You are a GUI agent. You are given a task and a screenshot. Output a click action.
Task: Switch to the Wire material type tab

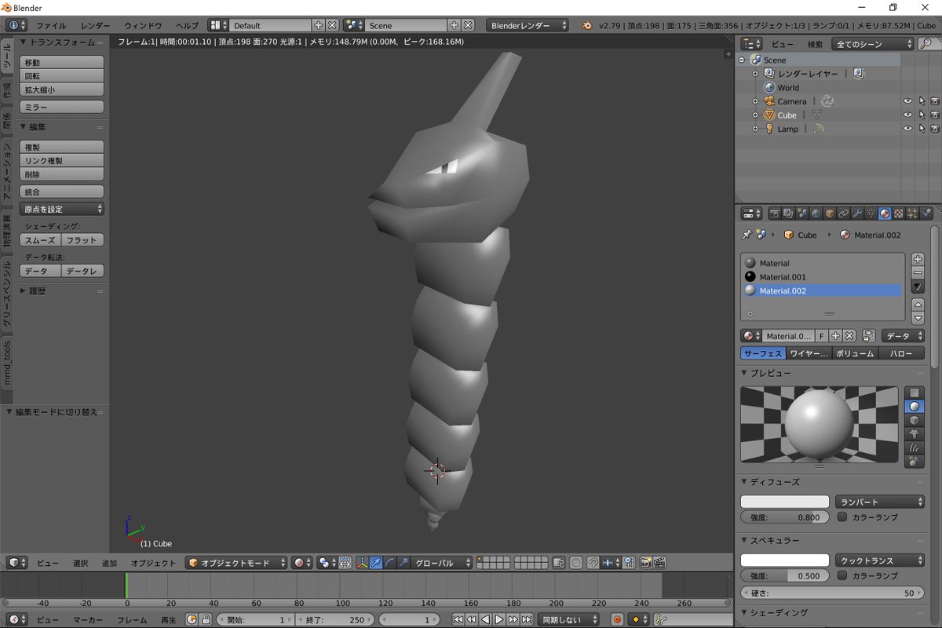point(809,353)
